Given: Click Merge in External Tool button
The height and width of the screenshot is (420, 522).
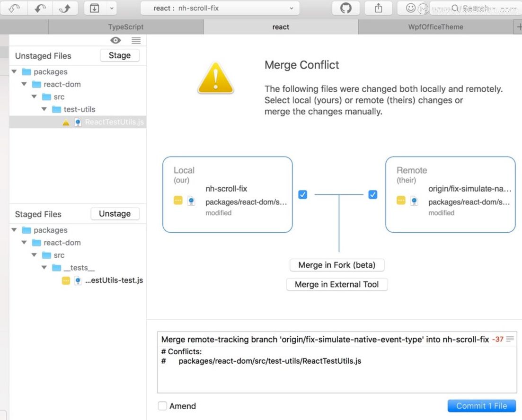Looking at the screenshot, I should (x=337, y=285).
